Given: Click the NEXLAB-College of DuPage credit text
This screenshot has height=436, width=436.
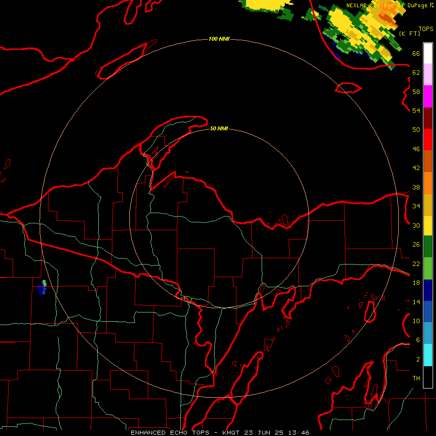Looking at the screenshot, I should (x=389, y=5).
